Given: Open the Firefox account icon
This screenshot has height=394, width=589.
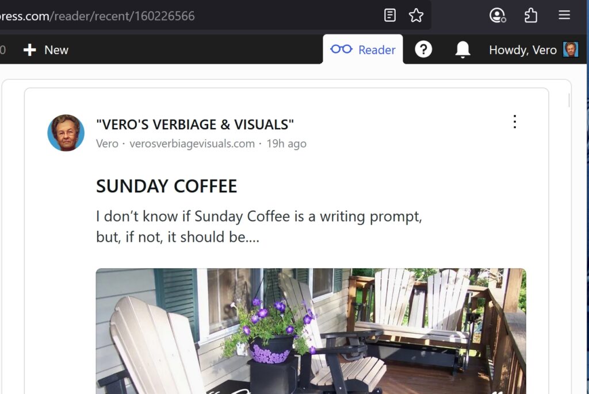Looking at the screenshot, I should tap(498, 16).
